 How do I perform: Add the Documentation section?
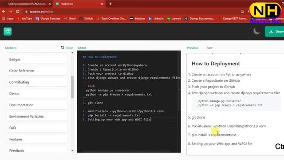point(37,105)
